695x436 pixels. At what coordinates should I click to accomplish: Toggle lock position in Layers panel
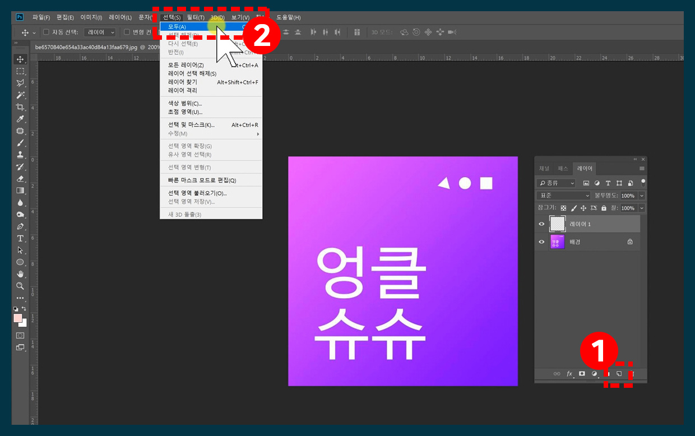coord(583,208)
